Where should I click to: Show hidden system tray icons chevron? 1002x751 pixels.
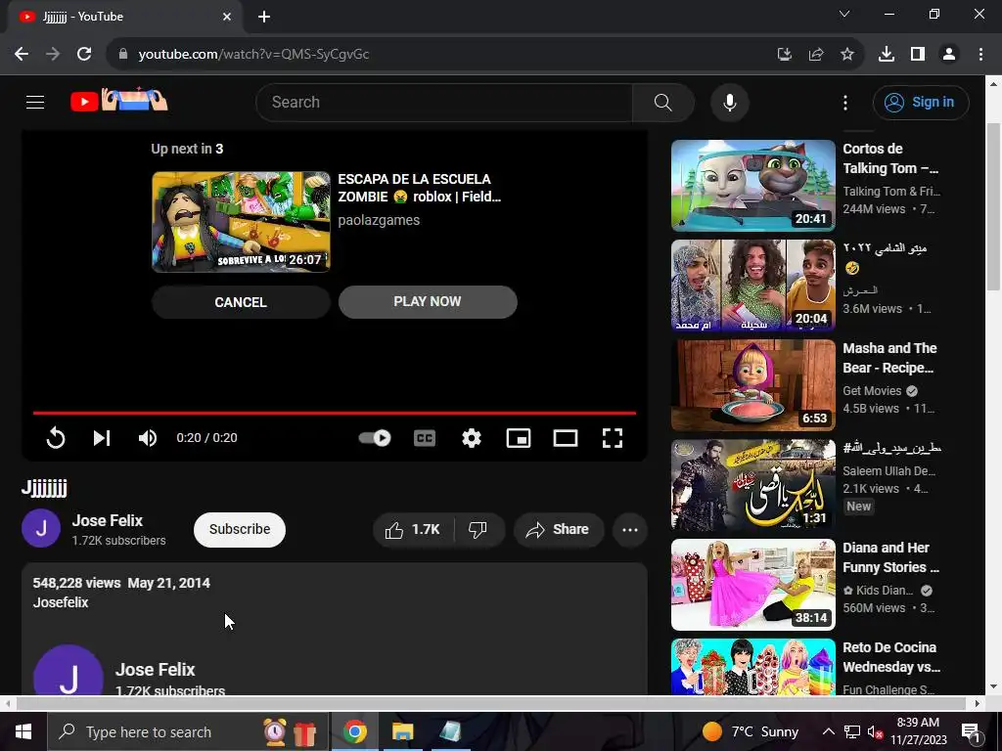click(x=828, y=731)
